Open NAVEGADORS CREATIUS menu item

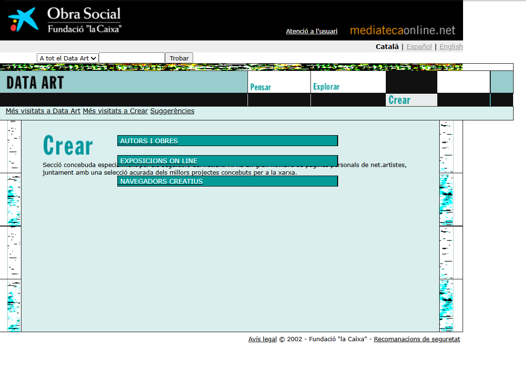click(227, 181)
